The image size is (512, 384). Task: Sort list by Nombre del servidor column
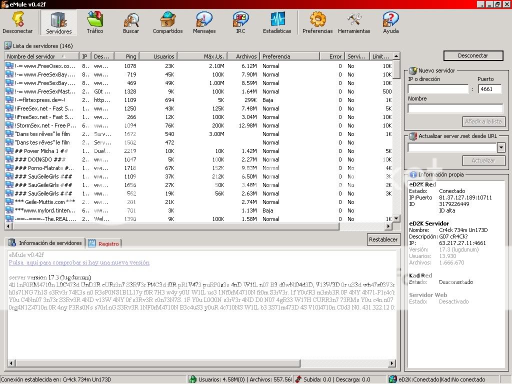coord(35,56)
